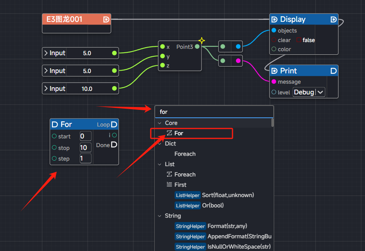
Task: Click the Loop output port on For node
Action: click(114, 125)
